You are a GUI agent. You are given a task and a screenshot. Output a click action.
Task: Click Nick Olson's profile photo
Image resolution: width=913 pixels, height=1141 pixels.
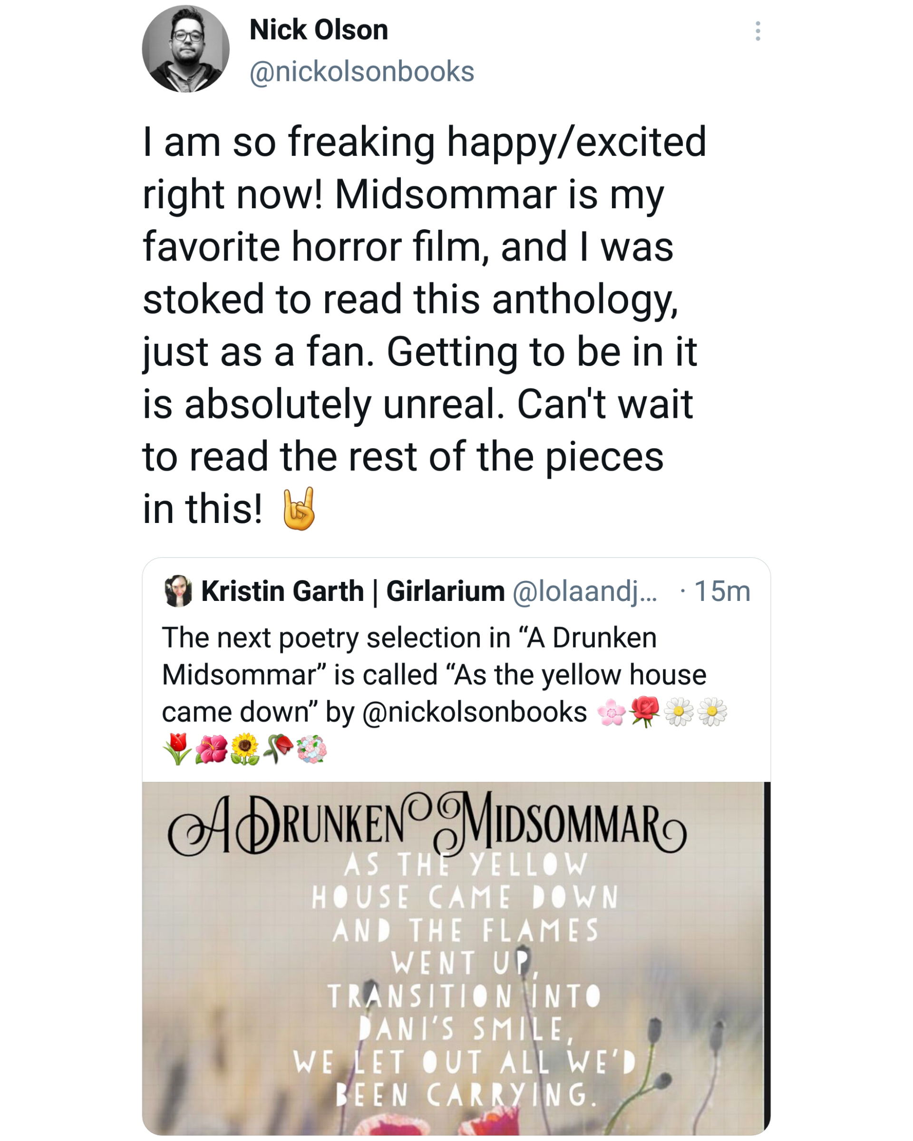click(x=185, y=49)
